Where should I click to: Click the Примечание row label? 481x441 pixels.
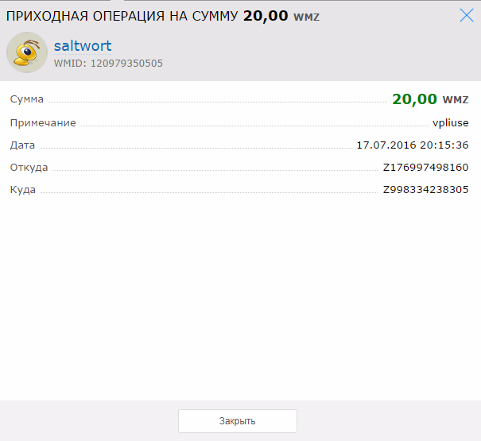point(43,123)
